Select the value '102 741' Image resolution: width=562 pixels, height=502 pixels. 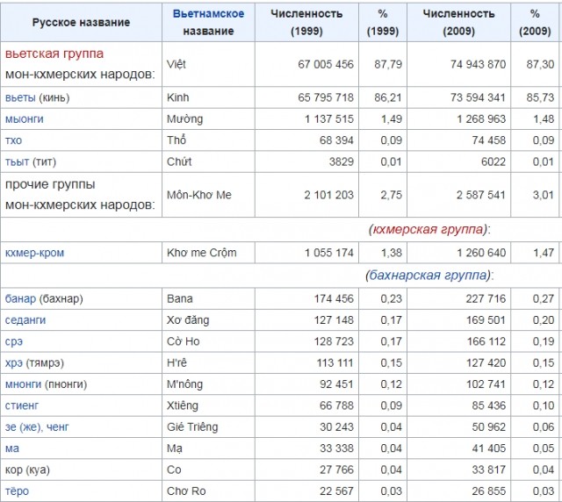pyautogui.click(x=486, y=384)
